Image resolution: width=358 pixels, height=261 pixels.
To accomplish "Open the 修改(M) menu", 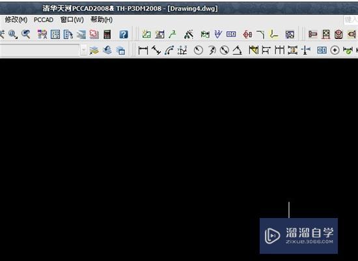I will tap(16, 20).
